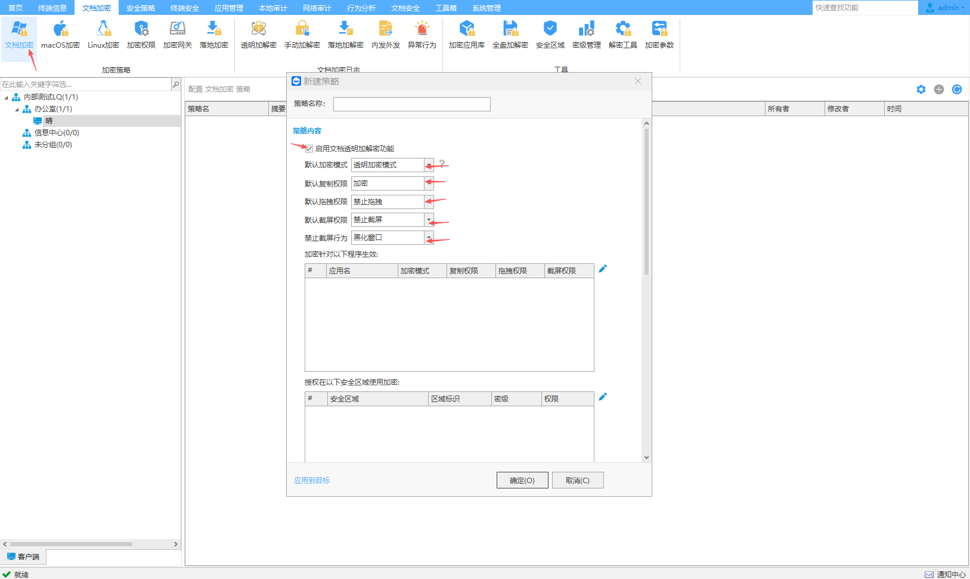This screenshot has height=579, width=970.
Task: Click the 透明加解密 log icon
Action: coord(258,35)
